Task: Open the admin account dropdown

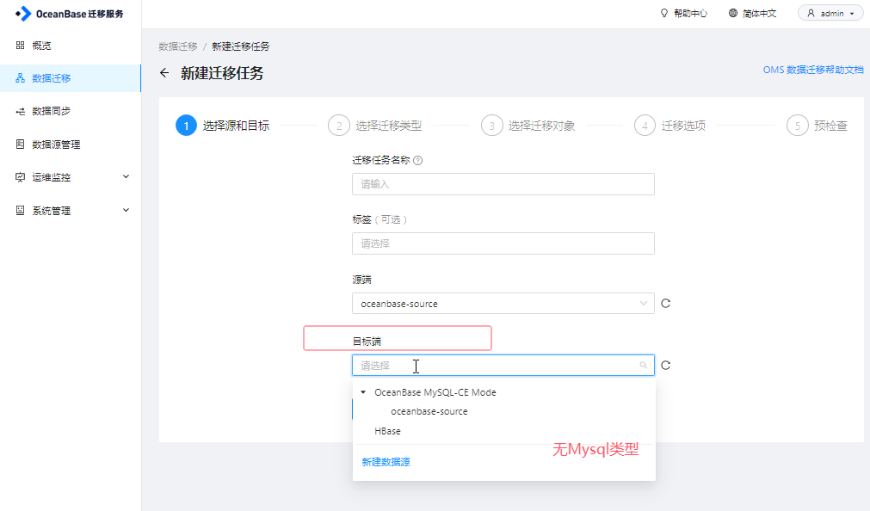Action: tap(830, 13)
